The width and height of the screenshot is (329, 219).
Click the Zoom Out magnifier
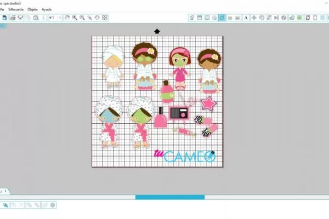click(x=82, y=18)
